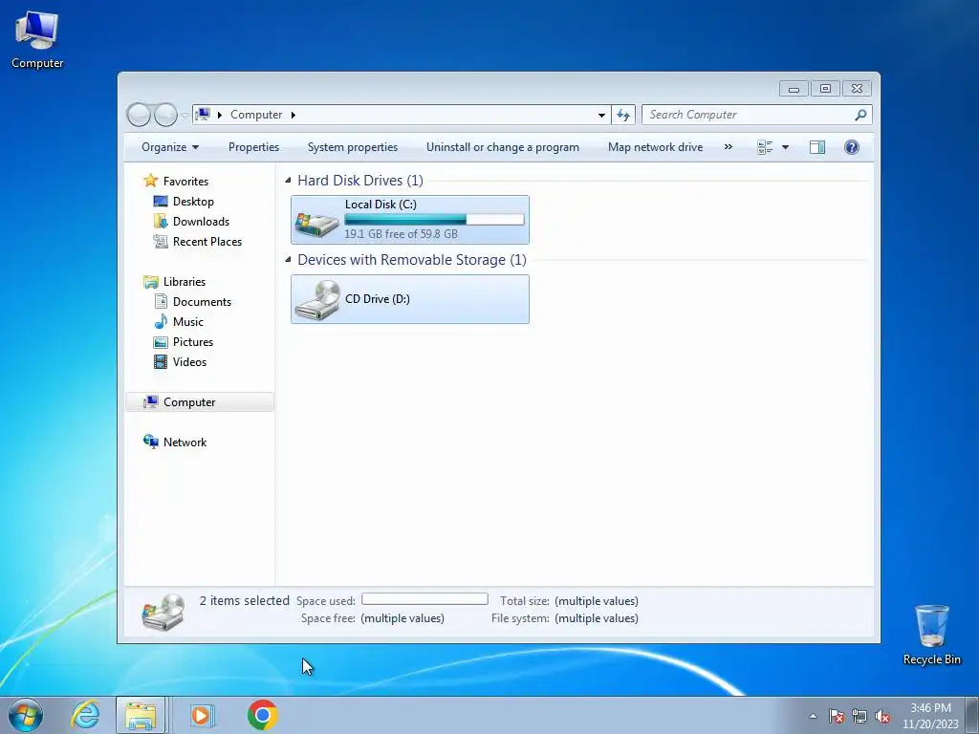The height and width of the screenshot is (734, 979).
Task: Click Properties in the toolbar
Action: (253, 147)
